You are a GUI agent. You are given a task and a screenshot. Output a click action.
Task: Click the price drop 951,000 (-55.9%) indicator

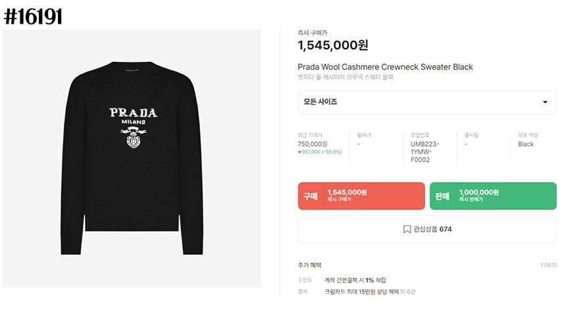pyautogui.click(x=320, y=152)
